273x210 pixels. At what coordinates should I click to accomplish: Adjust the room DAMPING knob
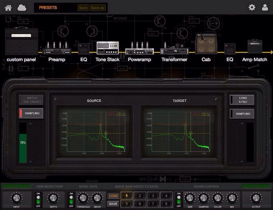204,198
